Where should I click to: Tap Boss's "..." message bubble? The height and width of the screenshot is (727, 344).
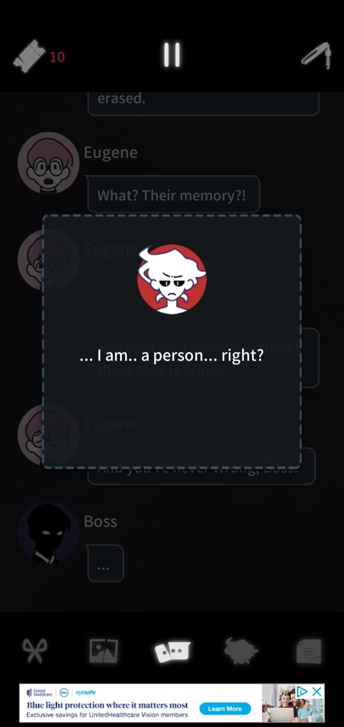pos(106,563)
